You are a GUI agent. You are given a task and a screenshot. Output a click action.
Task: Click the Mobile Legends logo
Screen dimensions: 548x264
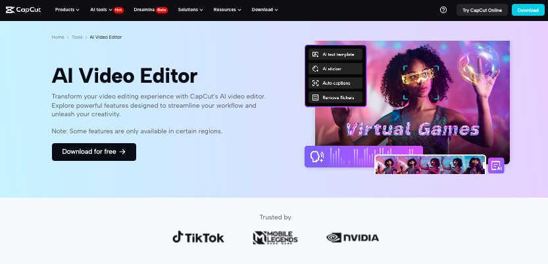[x=276, y=238]
